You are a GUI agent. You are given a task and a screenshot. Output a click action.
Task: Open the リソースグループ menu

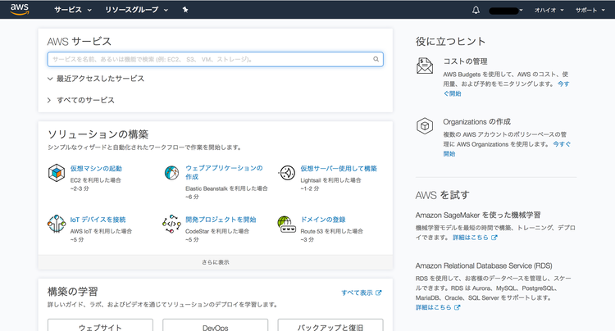[x=136, y=10]
